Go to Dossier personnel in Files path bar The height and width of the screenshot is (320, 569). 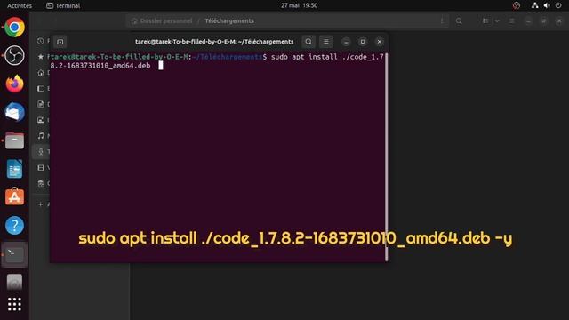pos(162,20)
